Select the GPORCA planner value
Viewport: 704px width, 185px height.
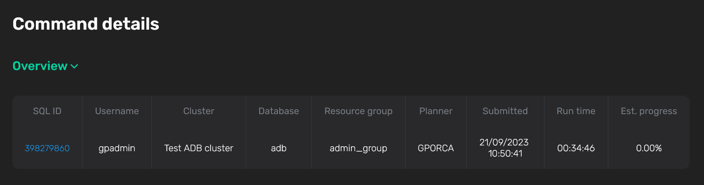tap(436, 148)
